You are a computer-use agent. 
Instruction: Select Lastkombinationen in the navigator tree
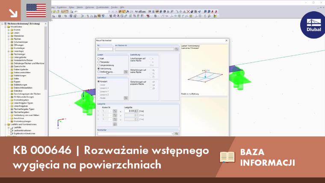(22, 130)
